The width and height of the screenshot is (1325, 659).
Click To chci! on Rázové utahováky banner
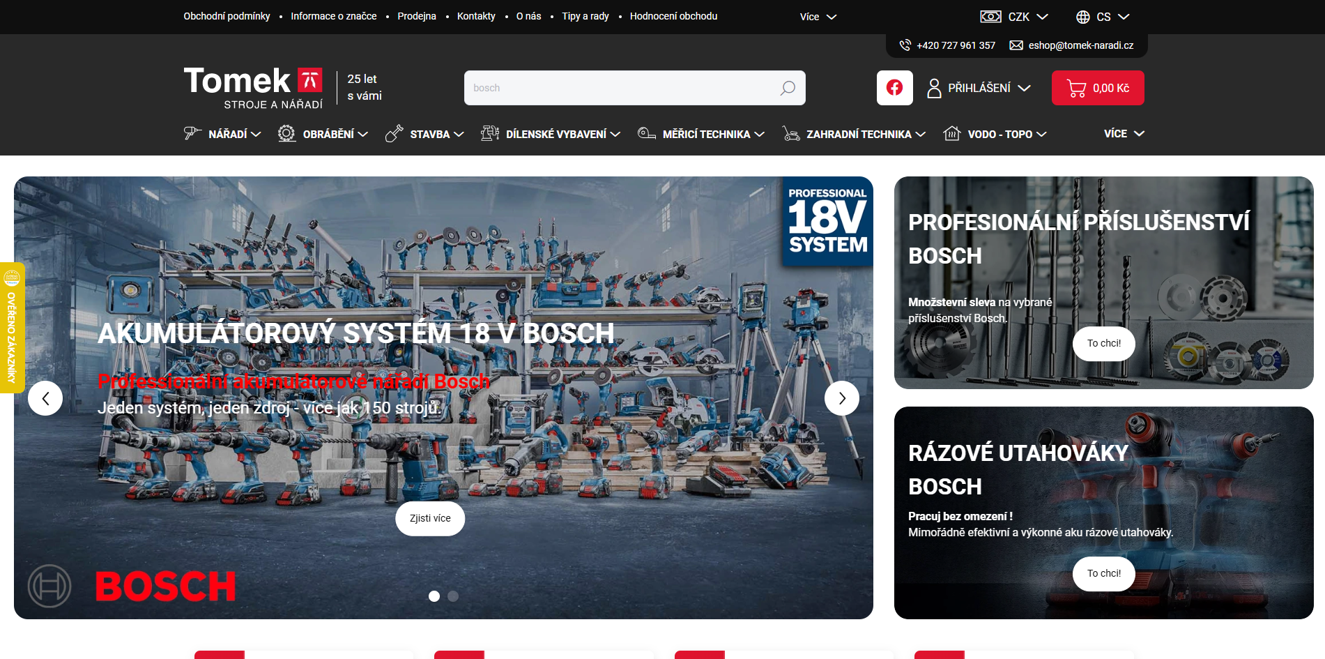[x=1104, y=574]
